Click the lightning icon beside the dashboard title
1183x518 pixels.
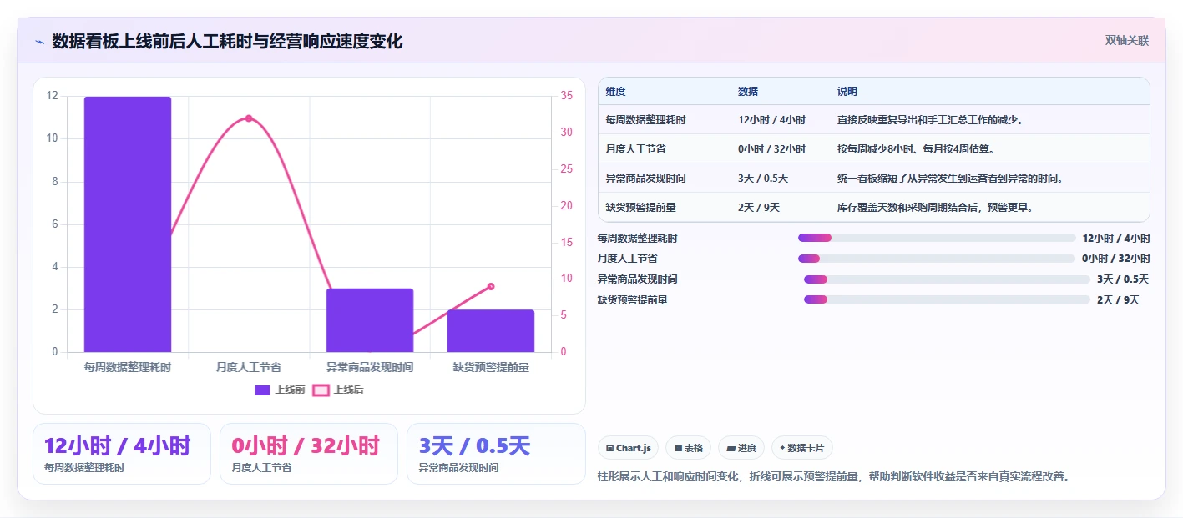[x=39, y=42]
